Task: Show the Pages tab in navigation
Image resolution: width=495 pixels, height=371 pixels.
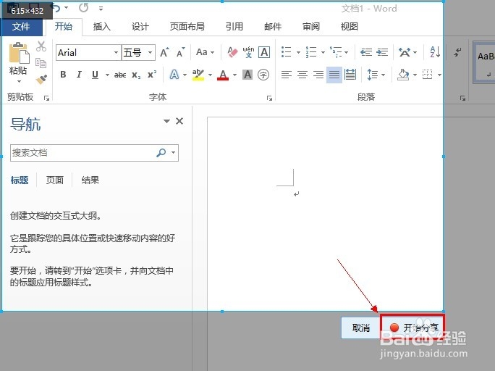Action: [55, 180]
